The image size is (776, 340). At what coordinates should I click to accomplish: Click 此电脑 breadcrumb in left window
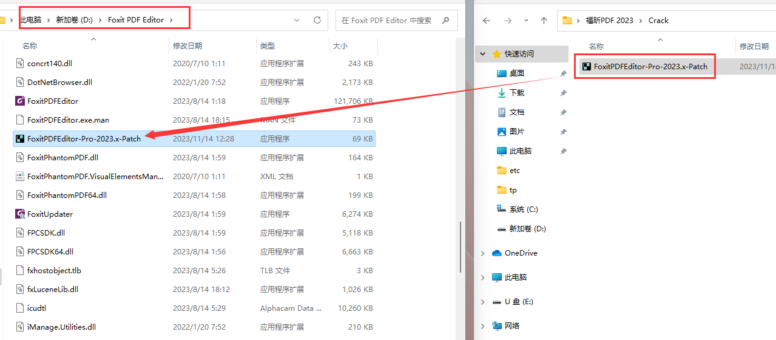[x=31, y=20]
